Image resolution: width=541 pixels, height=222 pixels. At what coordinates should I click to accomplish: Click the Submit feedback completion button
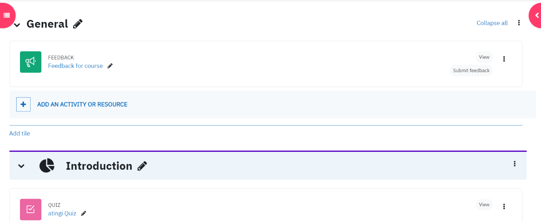pos(471,71)
